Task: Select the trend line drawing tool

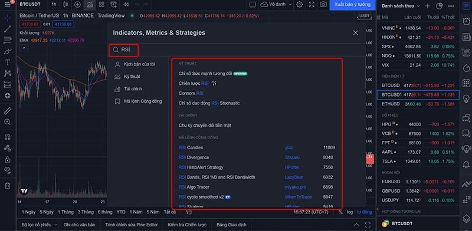Action: (8, 29)
